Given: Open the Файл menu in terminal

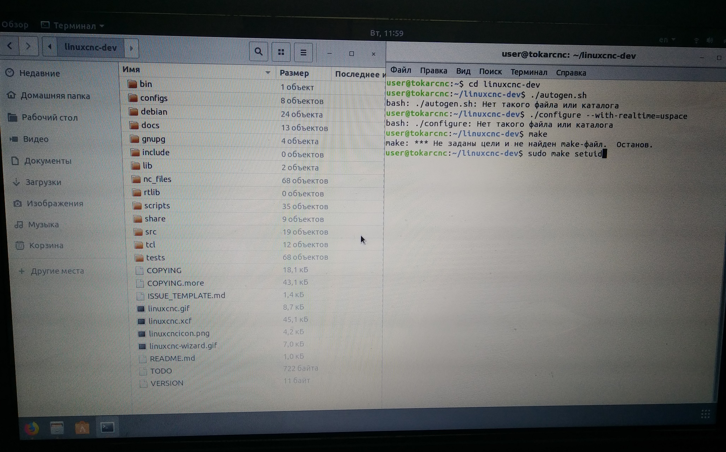Looking at the screenshot, I should click(401, 71).
